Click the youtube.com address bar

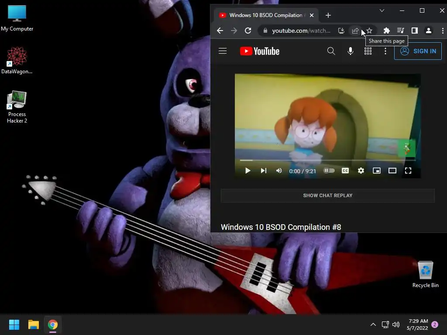(301, 31)
